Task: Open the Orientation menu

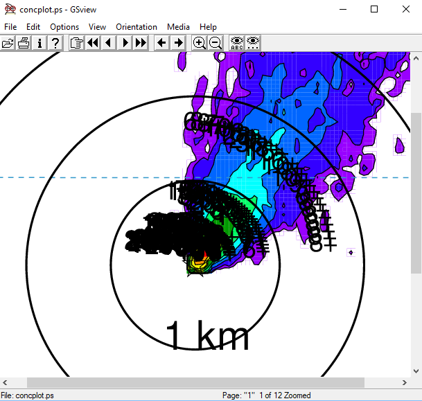Action: (137, 27)
